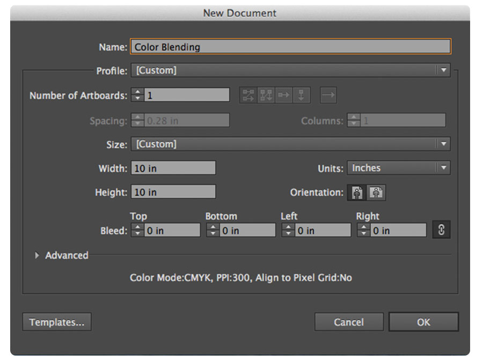Select the Arrange by Row icon
483x362 pixels.
283,95
